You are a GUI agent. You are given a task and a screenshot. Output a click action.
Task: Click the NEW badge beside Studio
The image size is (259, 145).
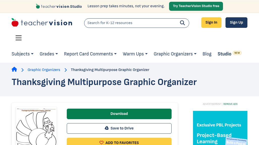pos(237,53)
